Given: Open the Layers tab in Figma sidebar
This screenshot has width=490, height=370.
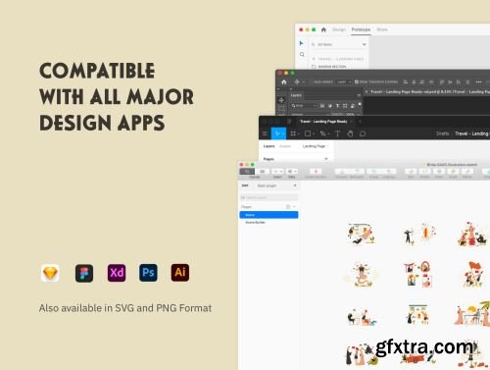Looking at the screenshot, I should click(269, 146).
